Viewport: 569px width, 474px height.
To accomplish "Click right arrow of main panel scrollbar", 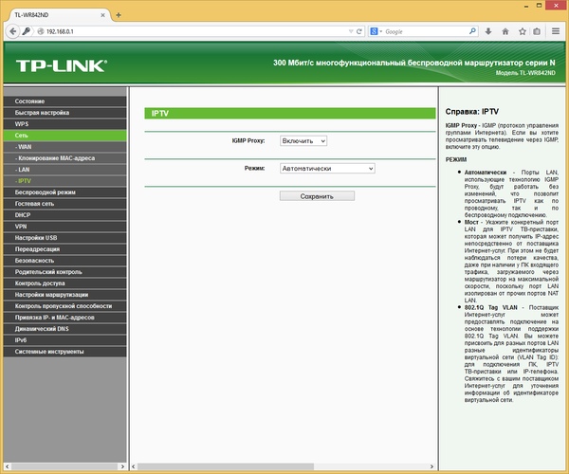I will coord(431,466).
